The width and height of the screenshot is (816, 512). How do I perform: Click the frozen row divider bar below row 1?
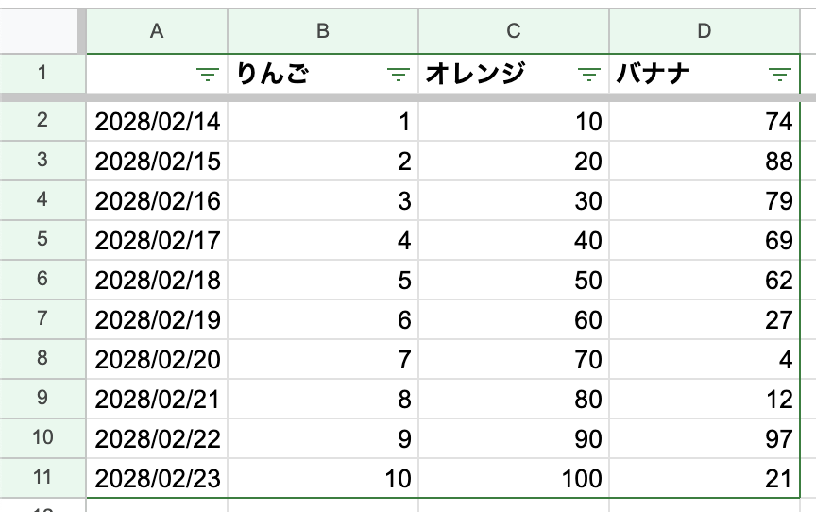click(408, 97)
